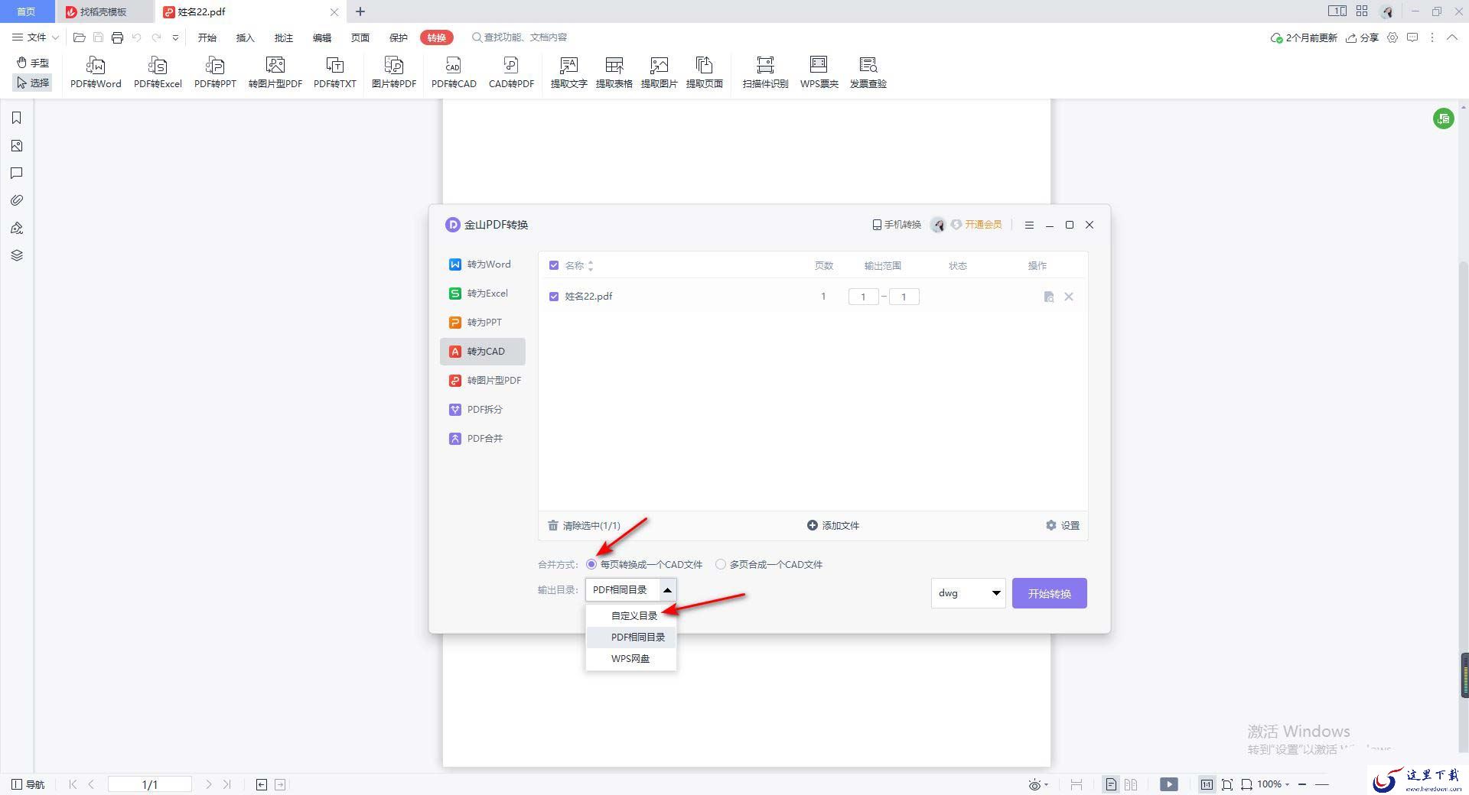The height and width of the screenshot is (795, 1469).
Task: Select the 提取页面 extract pages tool
Action: point(704,73)
